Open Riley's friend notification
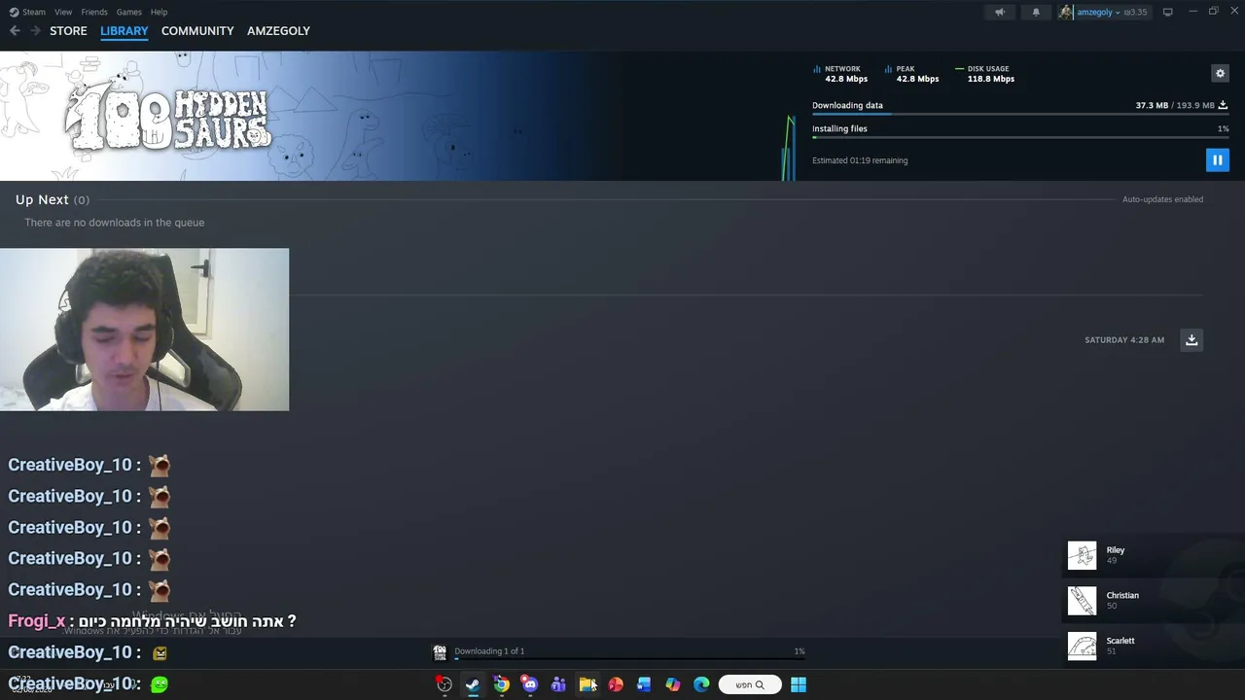This screenshot has width=1245, height=700. [1154, 555]
